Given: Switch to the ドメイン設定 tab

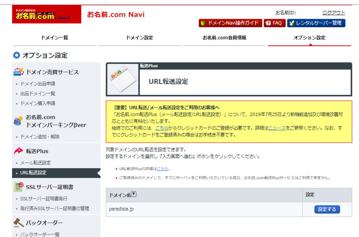Looking at the screenshot, I should 139,38.
